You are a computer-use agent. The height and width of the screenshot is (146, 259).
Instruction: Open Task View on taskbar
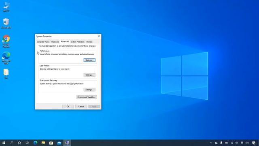coord(27,143)
